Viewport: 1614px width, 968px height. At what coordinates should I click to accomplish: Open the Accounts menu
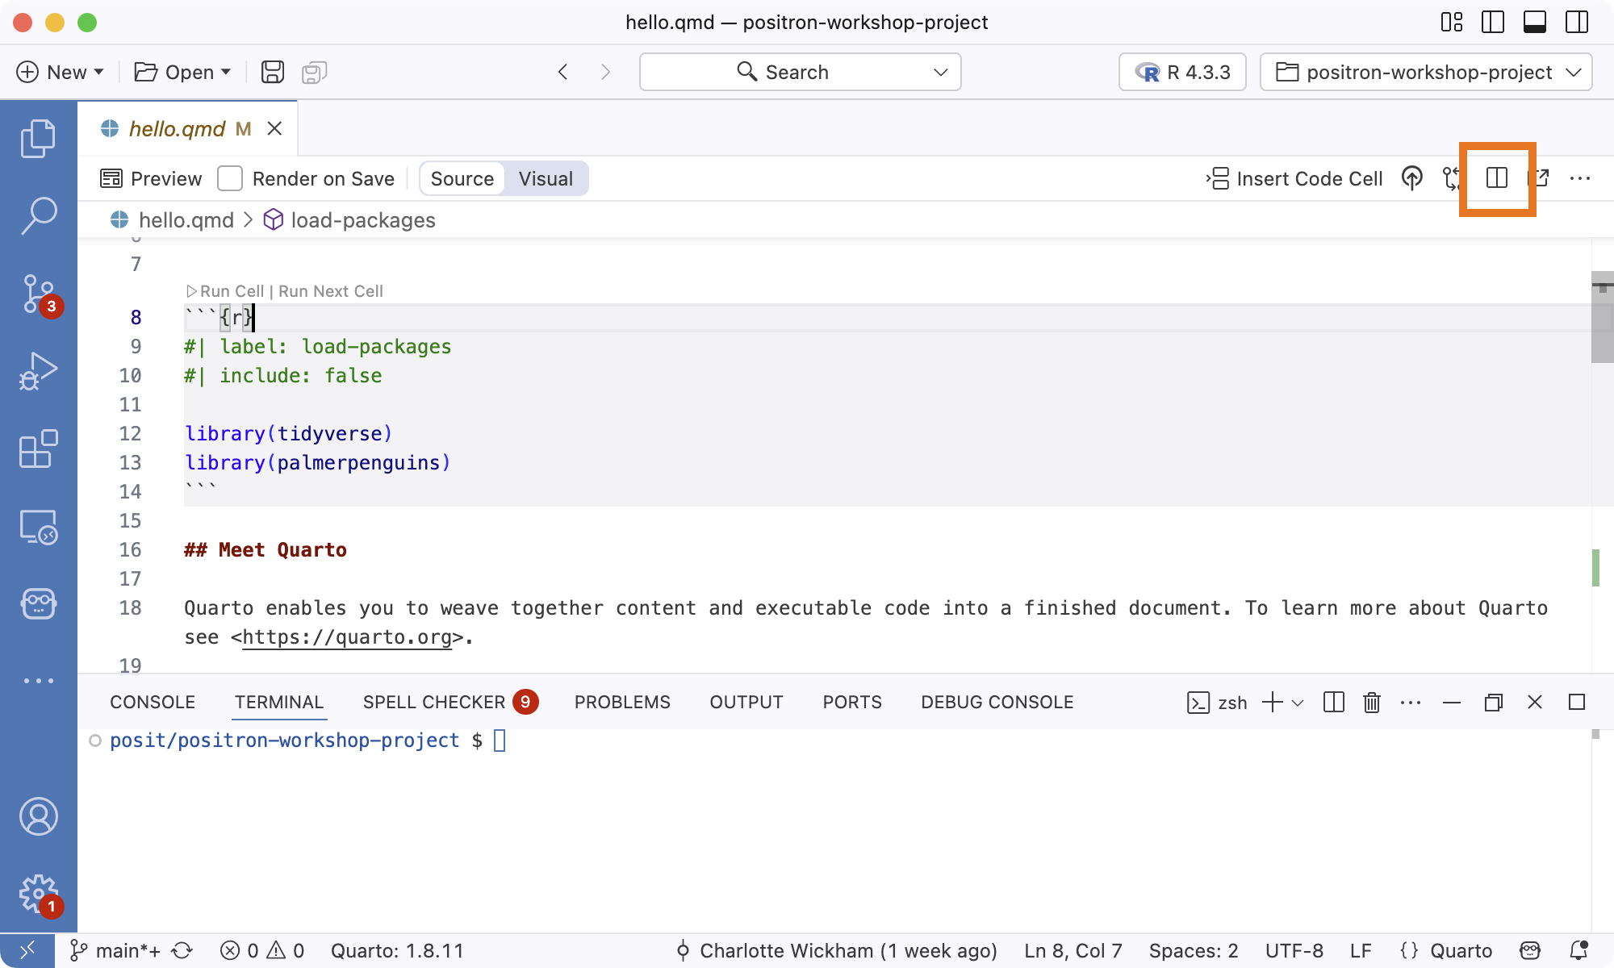[38, 816]
